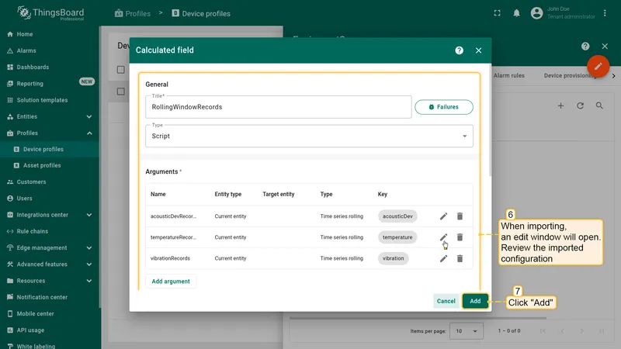Screen dimensions: 621x349
Task: Expand Edge management chevron
Action: [x=89, y=247]
